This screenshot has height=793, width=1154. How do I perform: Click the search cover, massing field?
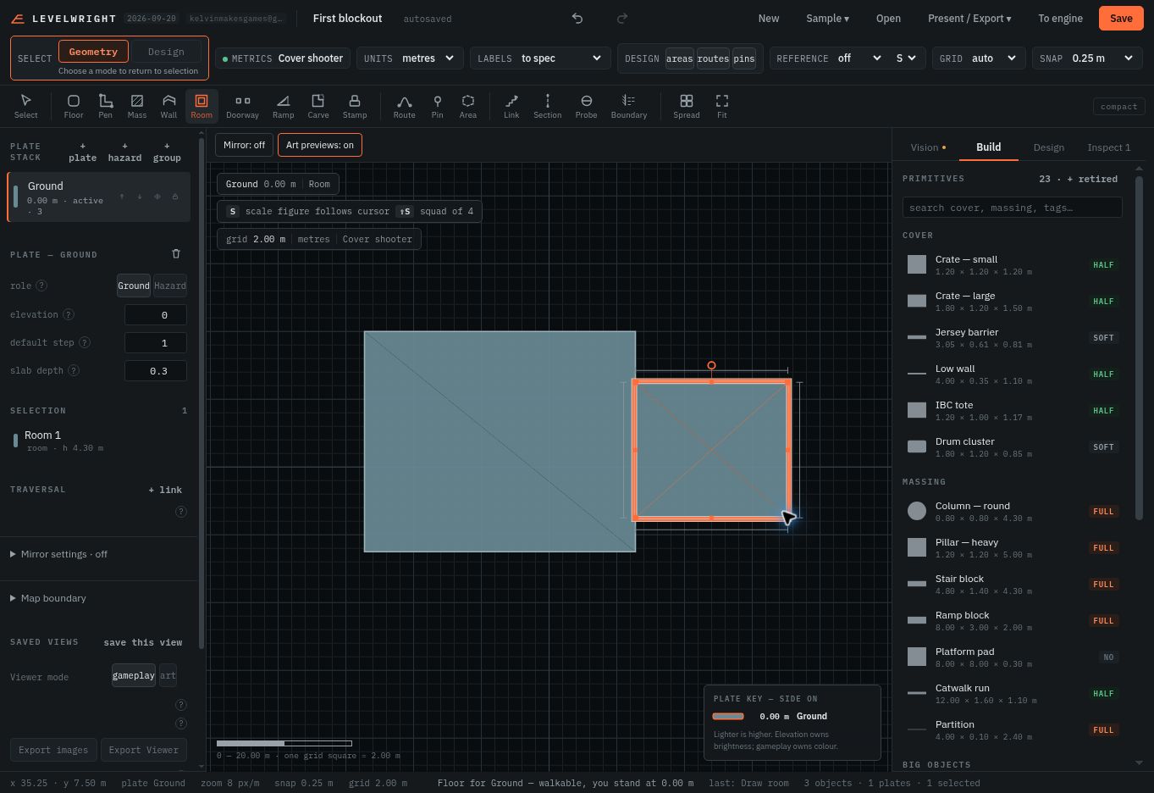click(1013, 208)
